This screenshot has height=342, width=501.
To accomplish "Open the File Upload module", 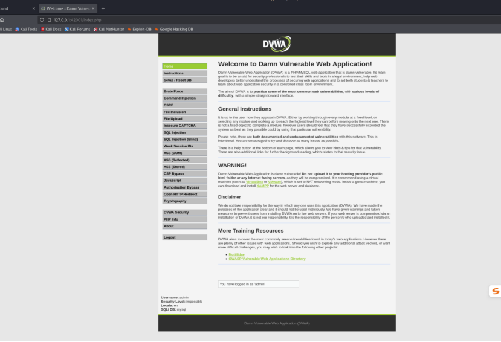I will pos(185,119).
